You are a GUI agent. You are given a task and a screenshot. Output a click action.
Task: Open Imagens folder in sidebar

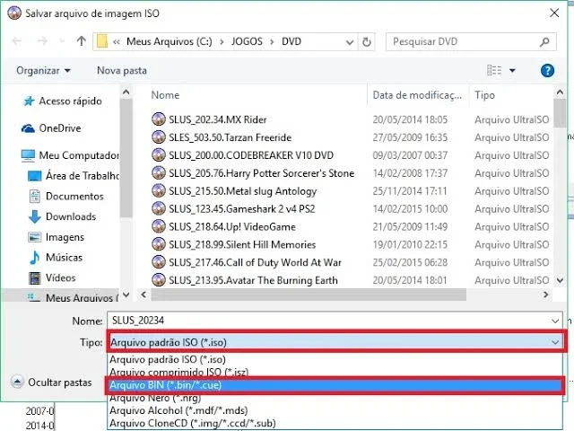pos(57,237)
